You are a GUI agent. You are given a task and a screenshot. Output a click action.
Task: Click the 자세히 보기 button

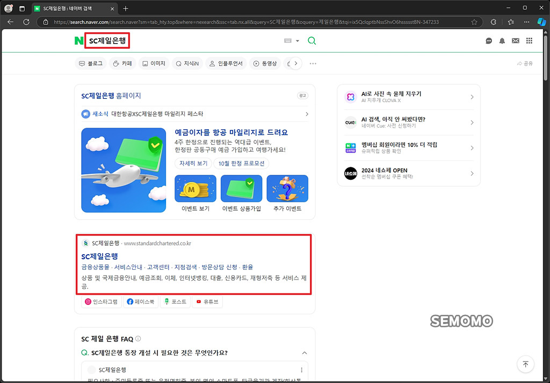point(193,163)
